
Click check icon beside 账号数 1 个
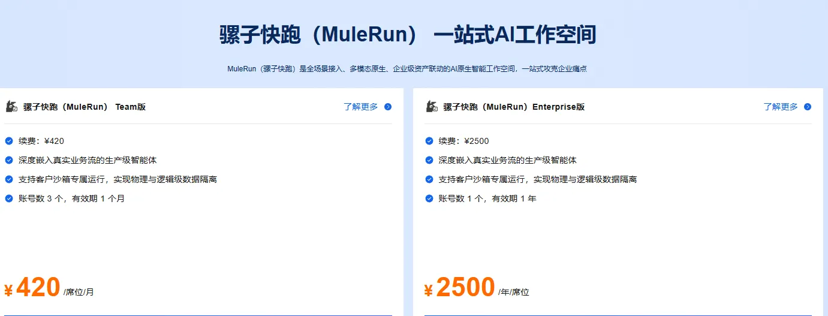(429, 198)
